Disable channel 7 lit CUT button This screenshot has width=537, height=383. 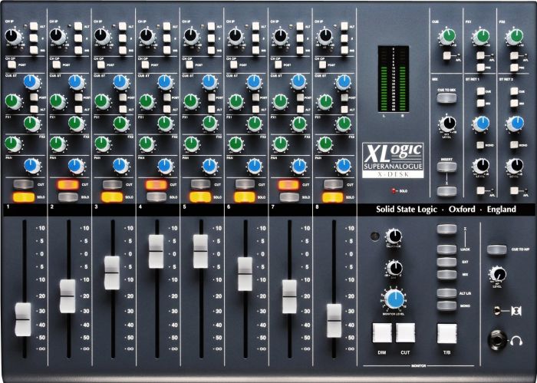288,185
